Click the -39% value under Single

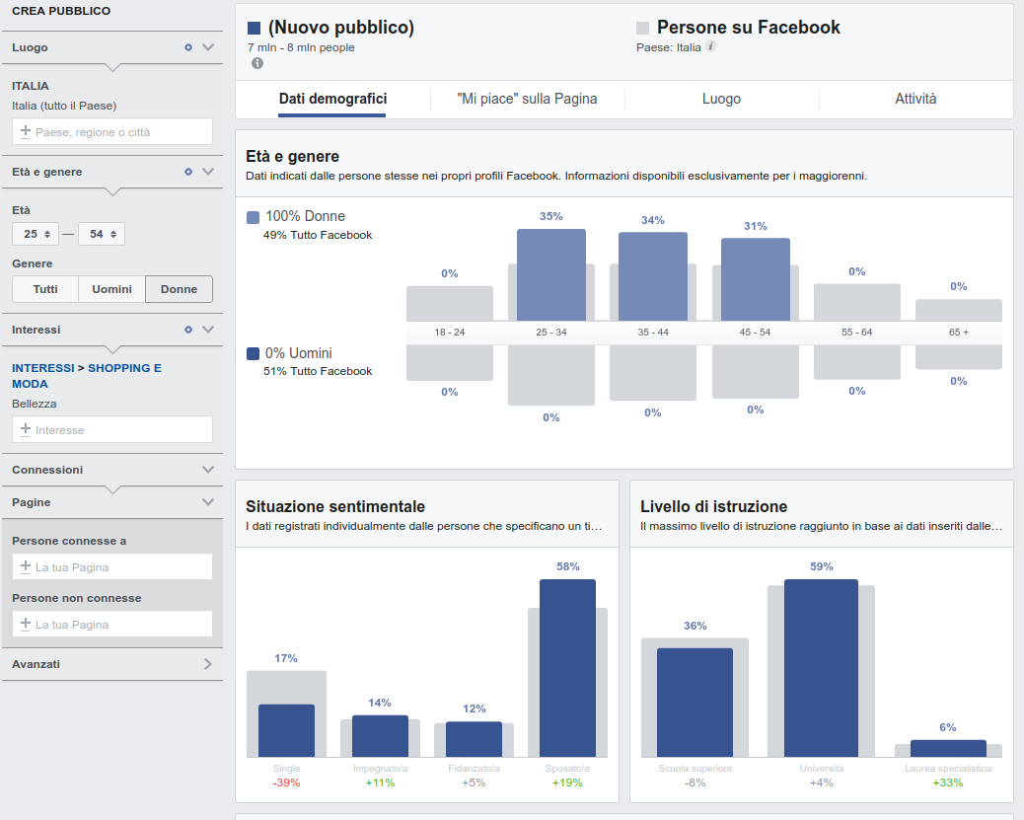click(x=286, y=783)
